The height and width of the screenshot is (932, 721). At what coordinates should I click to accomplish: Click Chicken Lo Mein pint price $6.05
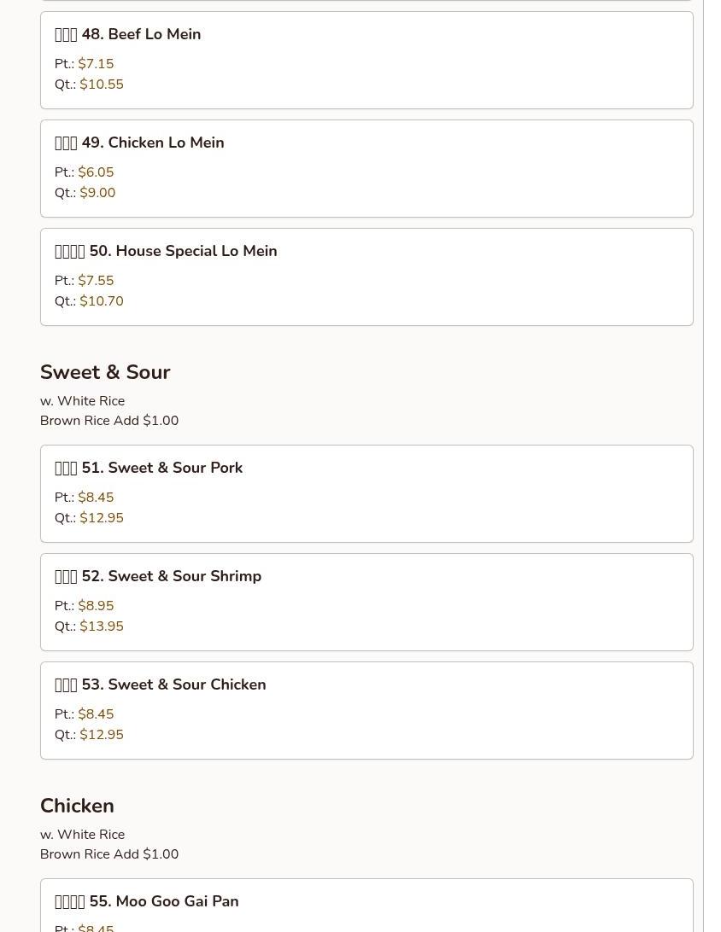96,172
